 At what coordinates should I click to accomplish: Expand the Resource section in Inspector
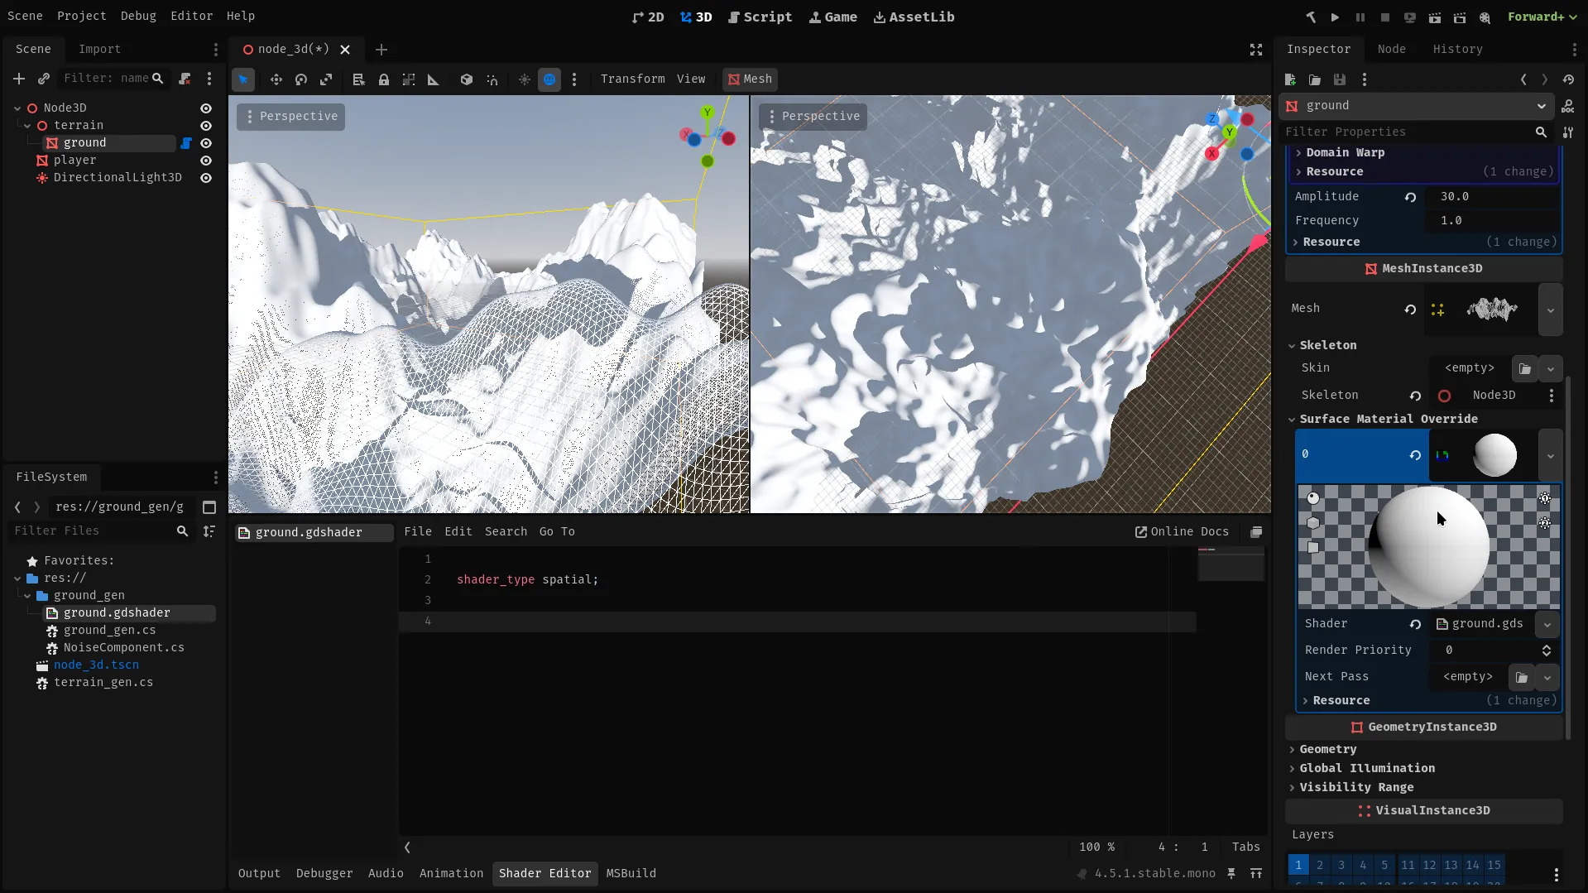click(1332, 171)
